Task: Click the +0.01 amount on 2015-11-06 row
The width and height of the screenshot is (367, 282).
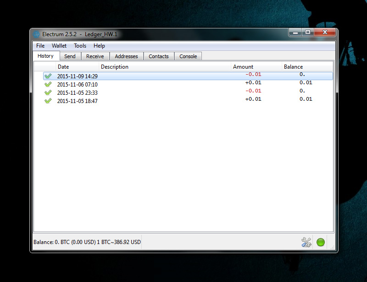Action: [253, 82]
